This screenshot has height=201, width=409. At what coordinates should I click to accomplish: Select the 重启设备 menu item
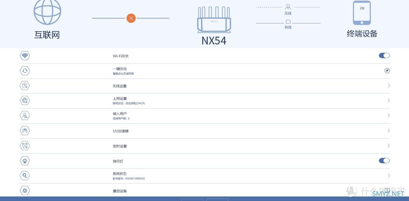coord(120,191)
